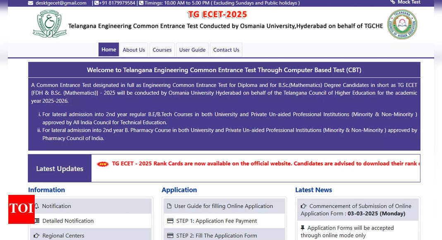Click the hand icon beside Regional Centers

tap(36, 235)
